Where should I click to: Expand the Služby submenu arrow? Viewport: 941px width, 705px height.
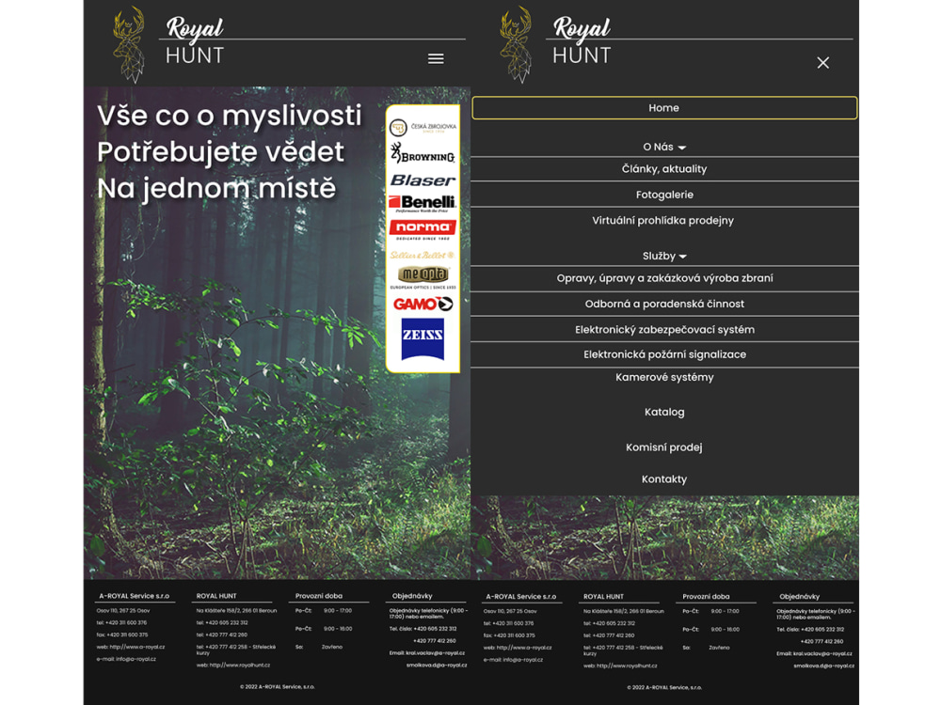pyautogui.click(x=683, y=257)
